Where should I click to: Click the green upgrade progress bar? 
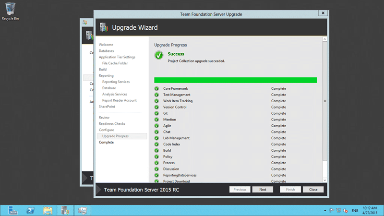235,80
